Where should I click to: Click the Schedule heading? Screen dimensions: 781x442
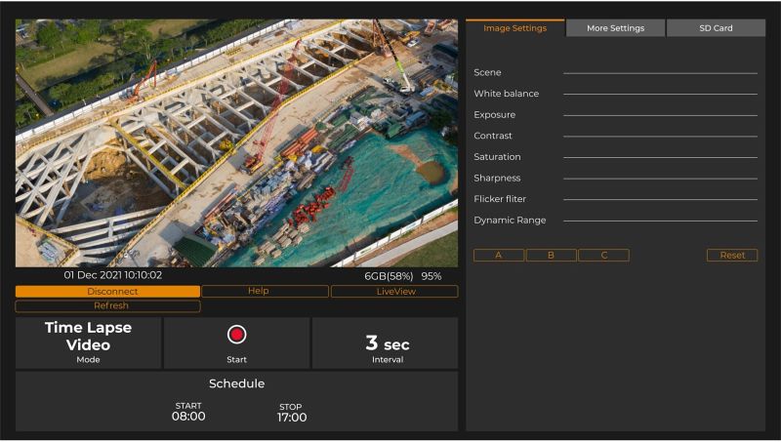[x=236, y=383]
